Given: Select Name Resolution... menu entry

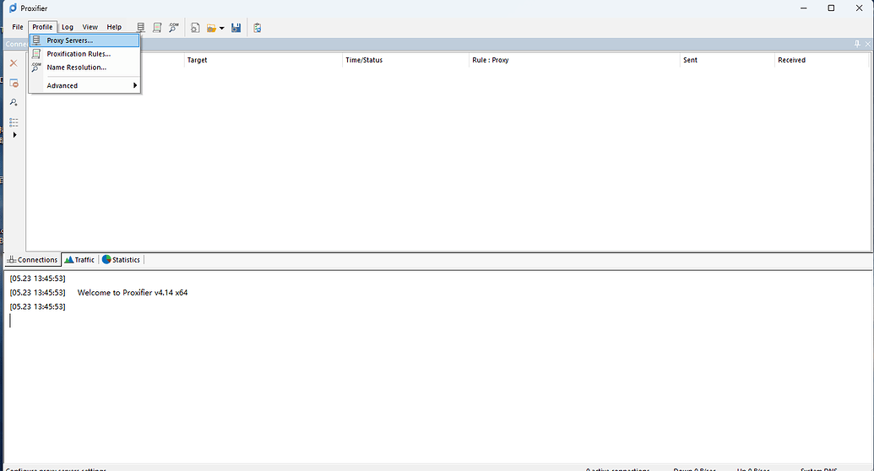Looking at the screenshot, I should tap(84, 68).
